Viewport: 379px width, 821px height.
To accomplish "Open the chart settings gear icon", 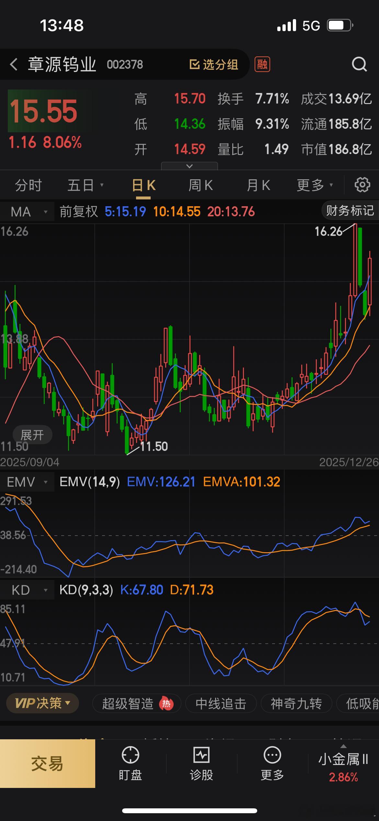I will (x=362, y=185).
